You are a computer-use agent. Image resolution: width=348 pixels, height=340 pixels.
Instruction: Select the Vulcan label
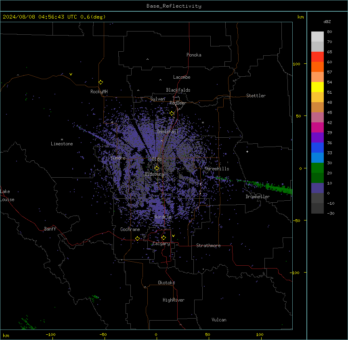pyautogui.click(x=219, y=320)
